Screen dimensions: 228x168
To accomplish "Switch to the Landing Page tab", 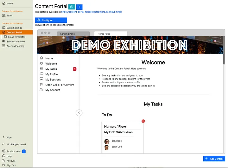I will coord(73,34).
